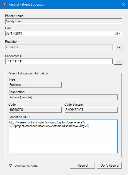
Task: Click the Type field showing Problems
Action: (x=35, y=85)
